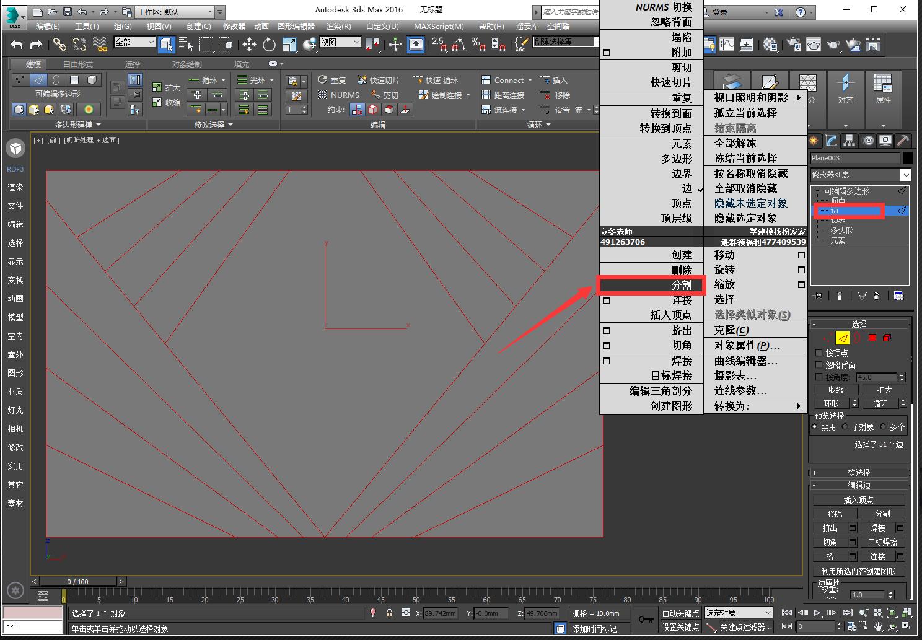The image size is (922, 640).
Task: Click the save file icon in title bar
Action: tap(67, 11)
